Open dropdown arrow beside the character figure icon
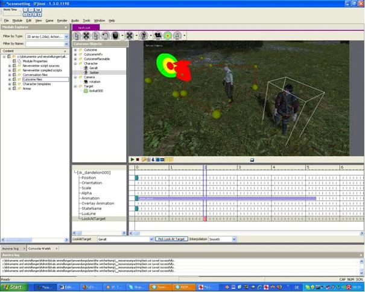 (151, 36)
